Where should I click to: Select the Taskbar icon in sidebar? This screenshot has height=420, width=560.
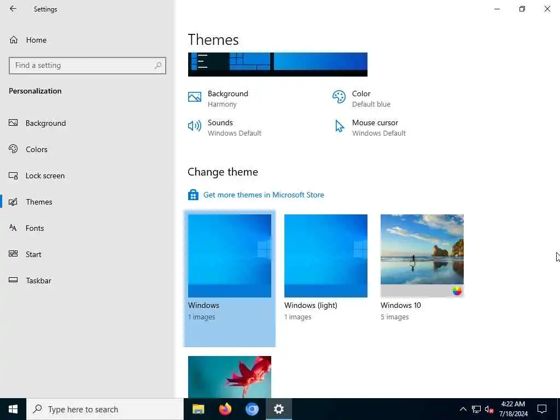pyautogui.click(x=13, y=280)
